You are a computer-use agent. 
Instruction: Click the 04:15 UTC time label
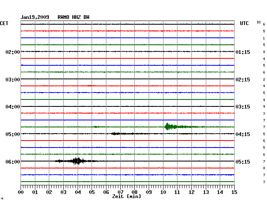pos(243,134)
